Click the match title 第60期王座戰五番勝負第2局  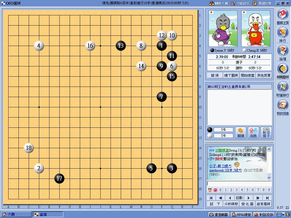[x=229, y=87]
